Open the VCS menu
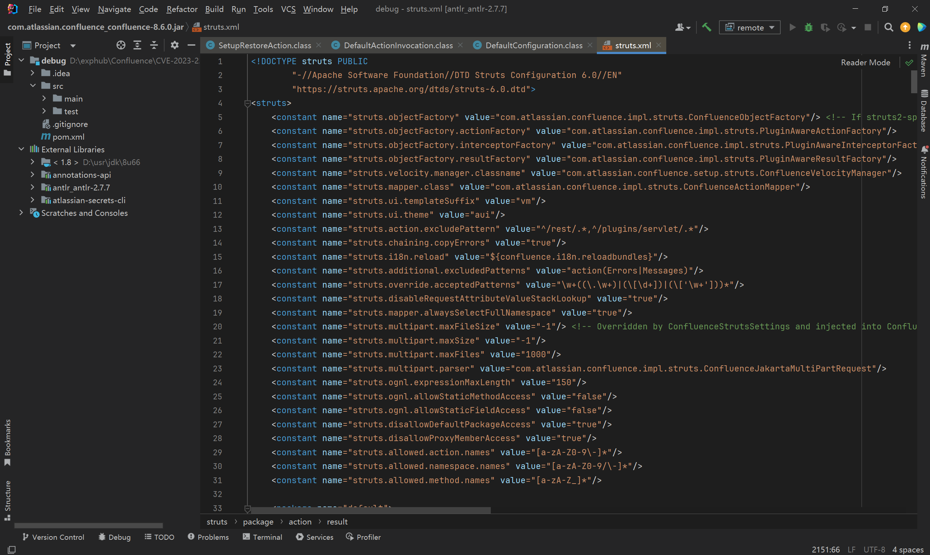Viewport: 930px width, 555px height. 288,9
